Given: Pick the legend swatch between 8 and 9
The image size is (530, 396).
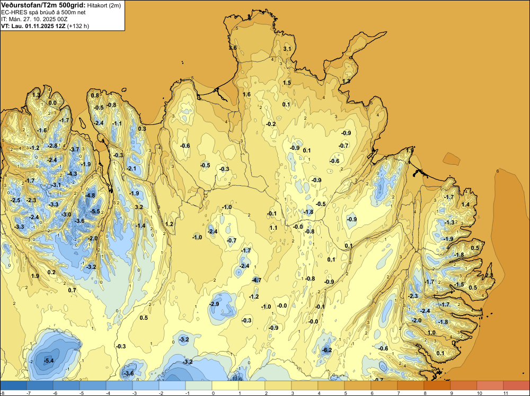Looking at the screenshot, I should tap(437, 385).
